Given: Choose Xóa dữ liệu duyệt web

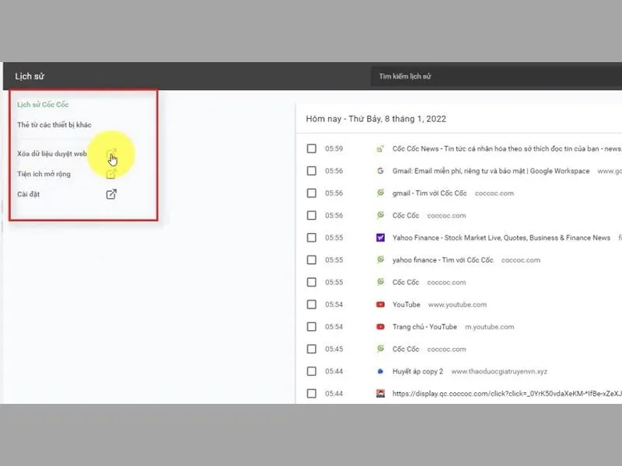Looking at the screenshot, I should click(x=52, y=154).
